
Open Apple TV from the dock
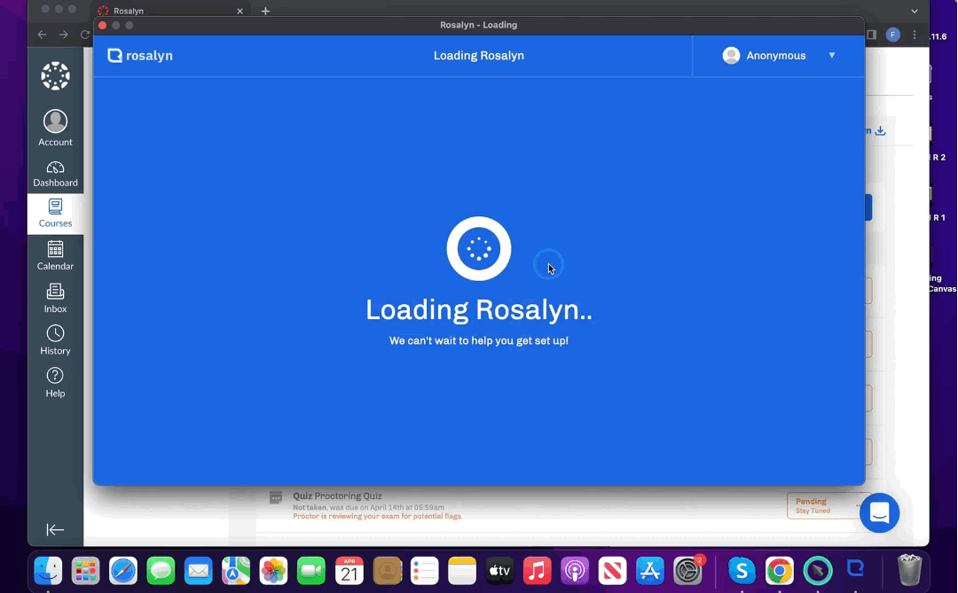coord(499,571)
